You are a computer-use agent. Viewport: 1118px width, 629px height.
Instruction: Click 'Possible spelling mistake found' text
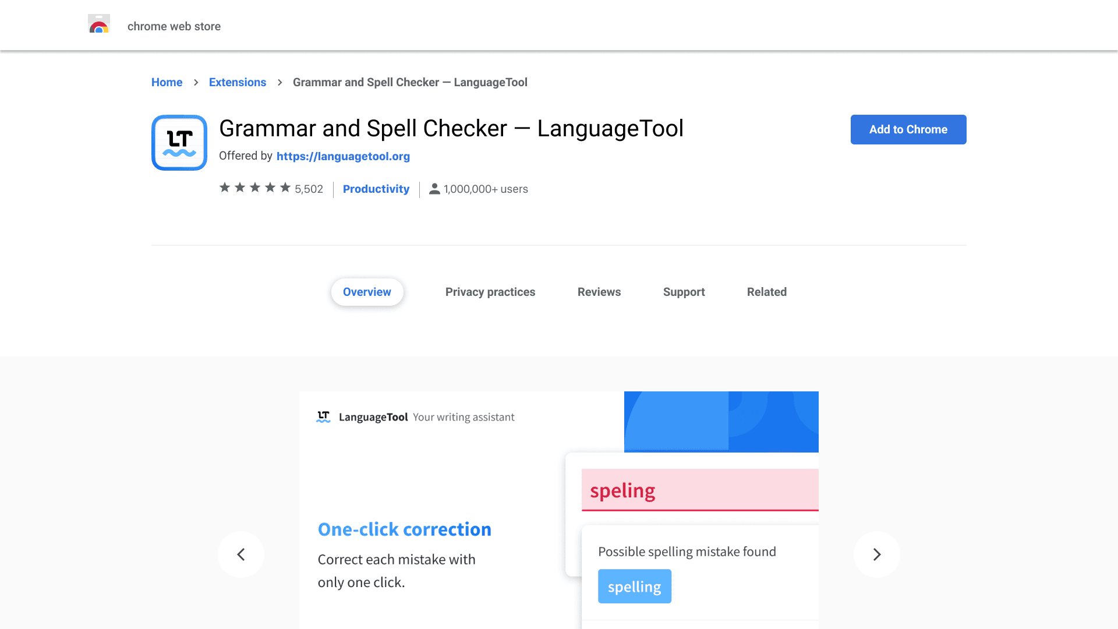click(x=687, y=552)
